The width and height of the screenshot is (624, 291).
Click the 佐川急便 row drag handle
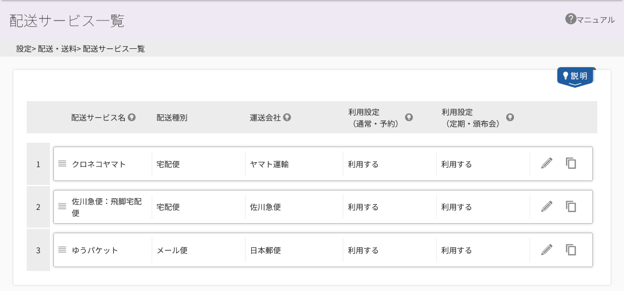(62, 206)
